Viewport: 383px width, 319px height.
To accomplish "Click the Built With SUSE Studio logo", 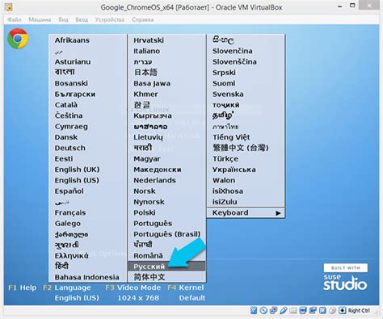I will tap(345, 277).
